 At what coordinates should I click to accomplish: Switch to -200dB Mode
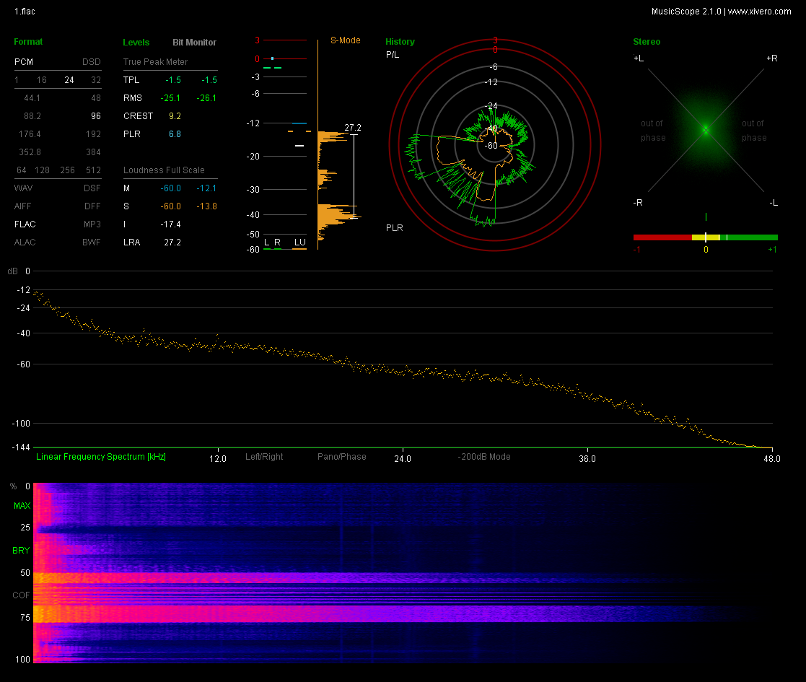(x=483, y=457)
